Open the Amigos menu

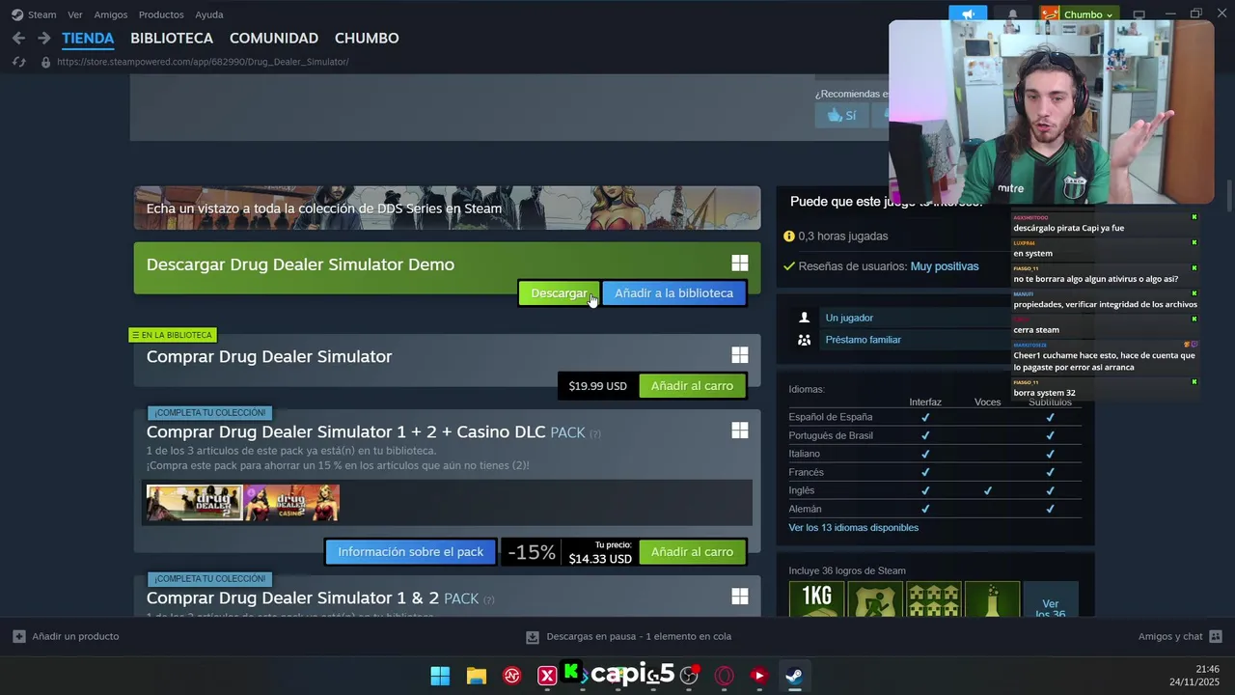(111, 14)
